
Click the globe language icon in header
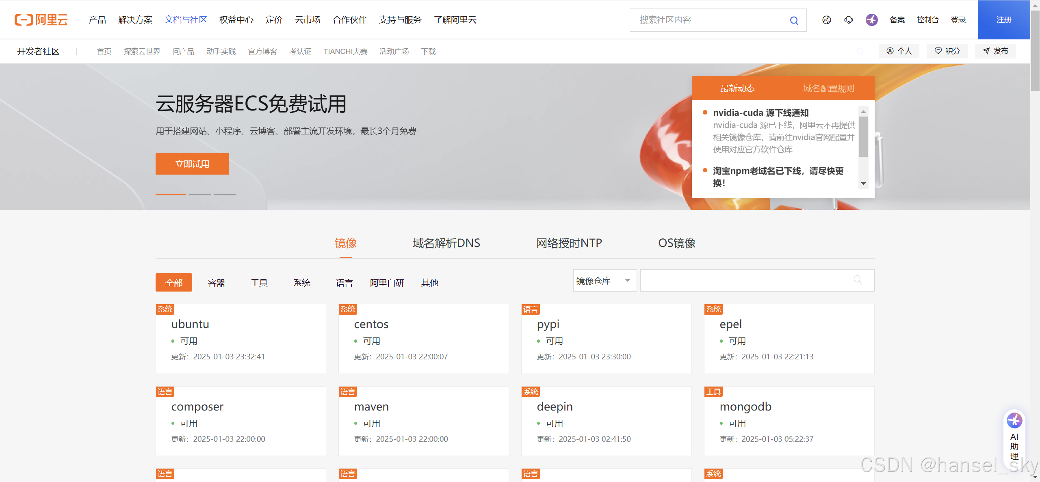point(826,20)
